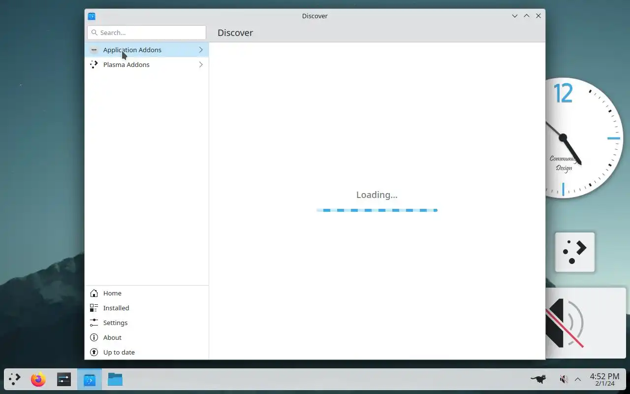Click the Discover icon in title bar
The height and width of the screenshot is (394, 630).
click(92, 16)
